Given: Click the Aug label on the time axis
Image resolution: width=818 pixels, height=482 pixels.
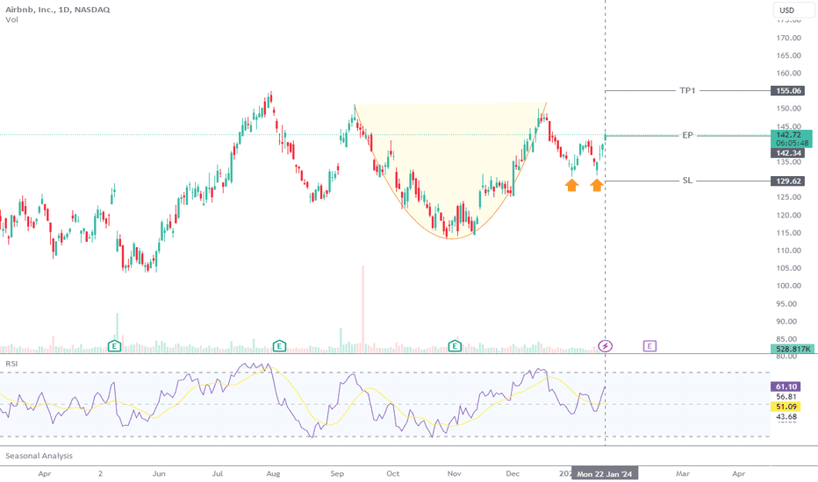Looking at the screenshot, I should (x=273, y=473).
